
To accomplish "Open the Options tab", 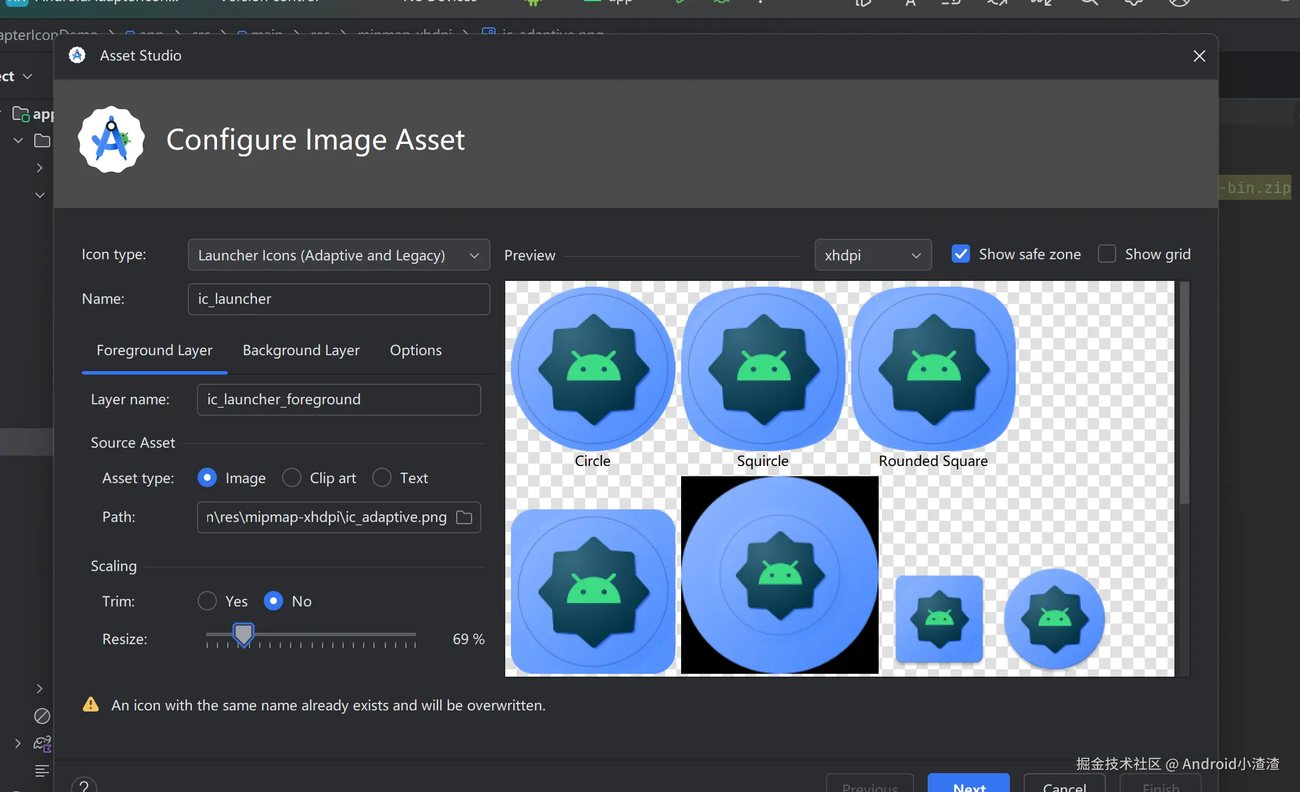I will point(416,350).
